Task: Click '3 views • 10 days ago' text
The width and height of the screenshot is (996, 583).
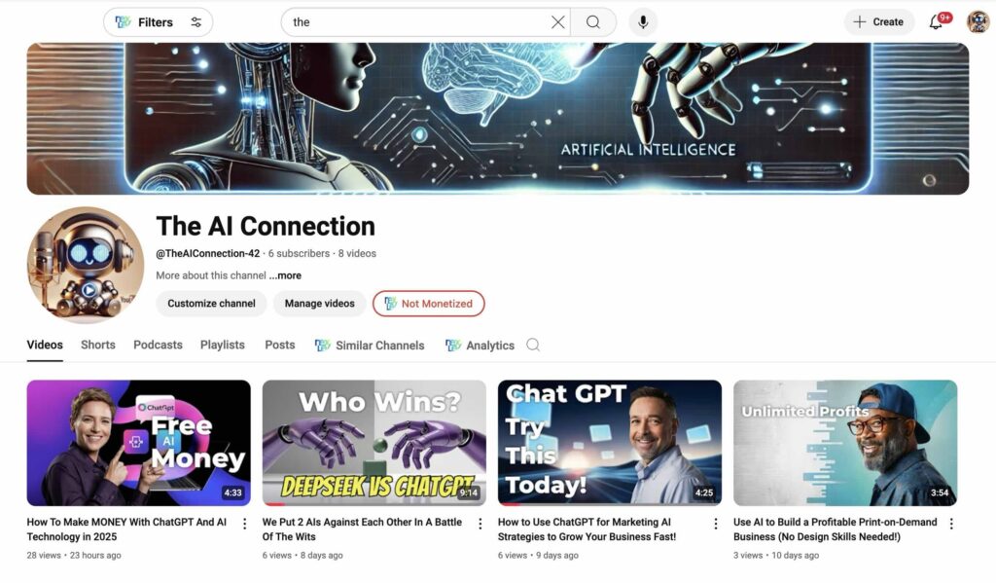Action: (776, 555)
